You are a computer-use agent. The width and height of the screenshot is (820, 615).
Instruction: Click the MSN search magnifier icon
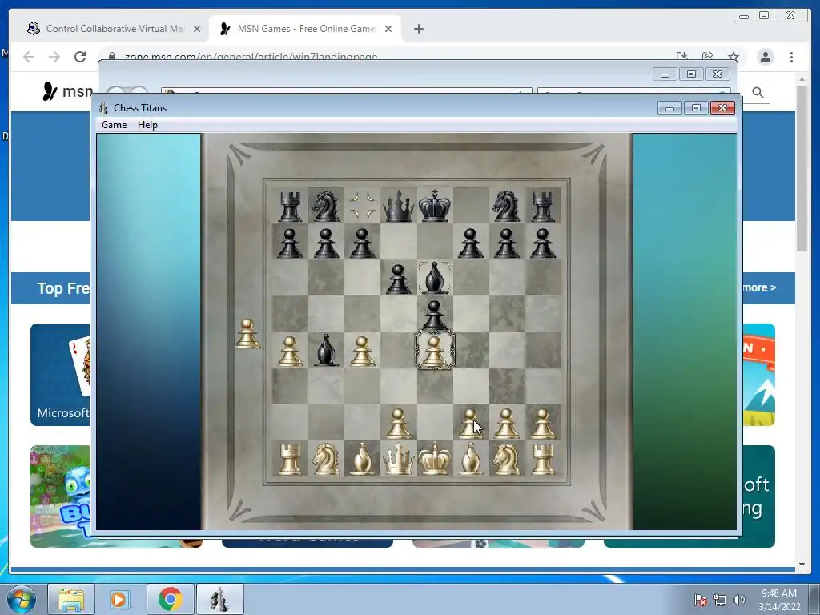coord(758,93)
